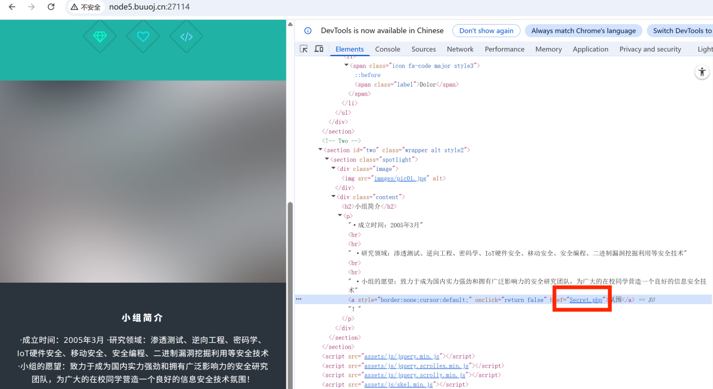The height and width of the screenshot is (389, 713).
Task: Open the Sources tab
Action: click(x=424, y=49)
